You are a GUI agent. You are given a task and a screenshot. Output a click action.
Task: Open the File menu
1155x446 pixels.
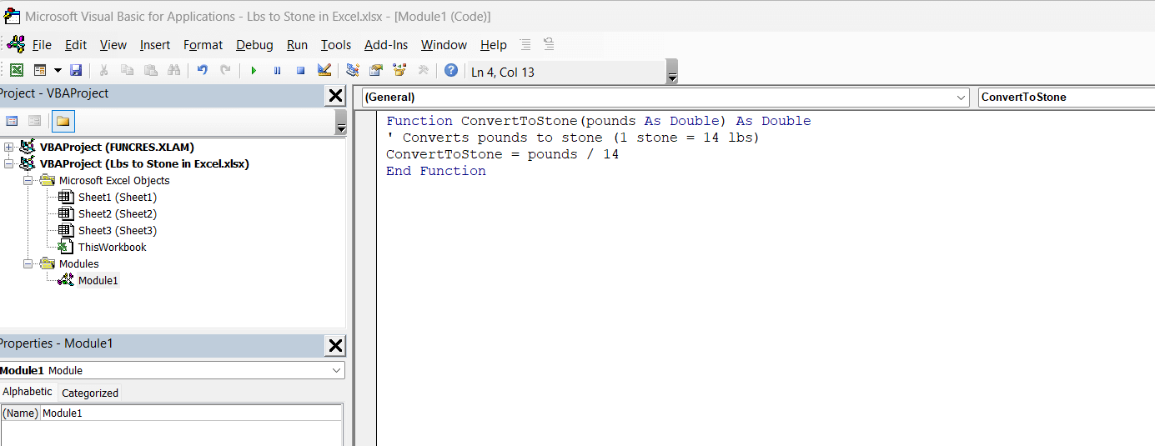click(x=42, y=45)
